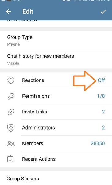Change Chat history for new members
This screenshot has width=112, height=185.
tap(56, 59)
